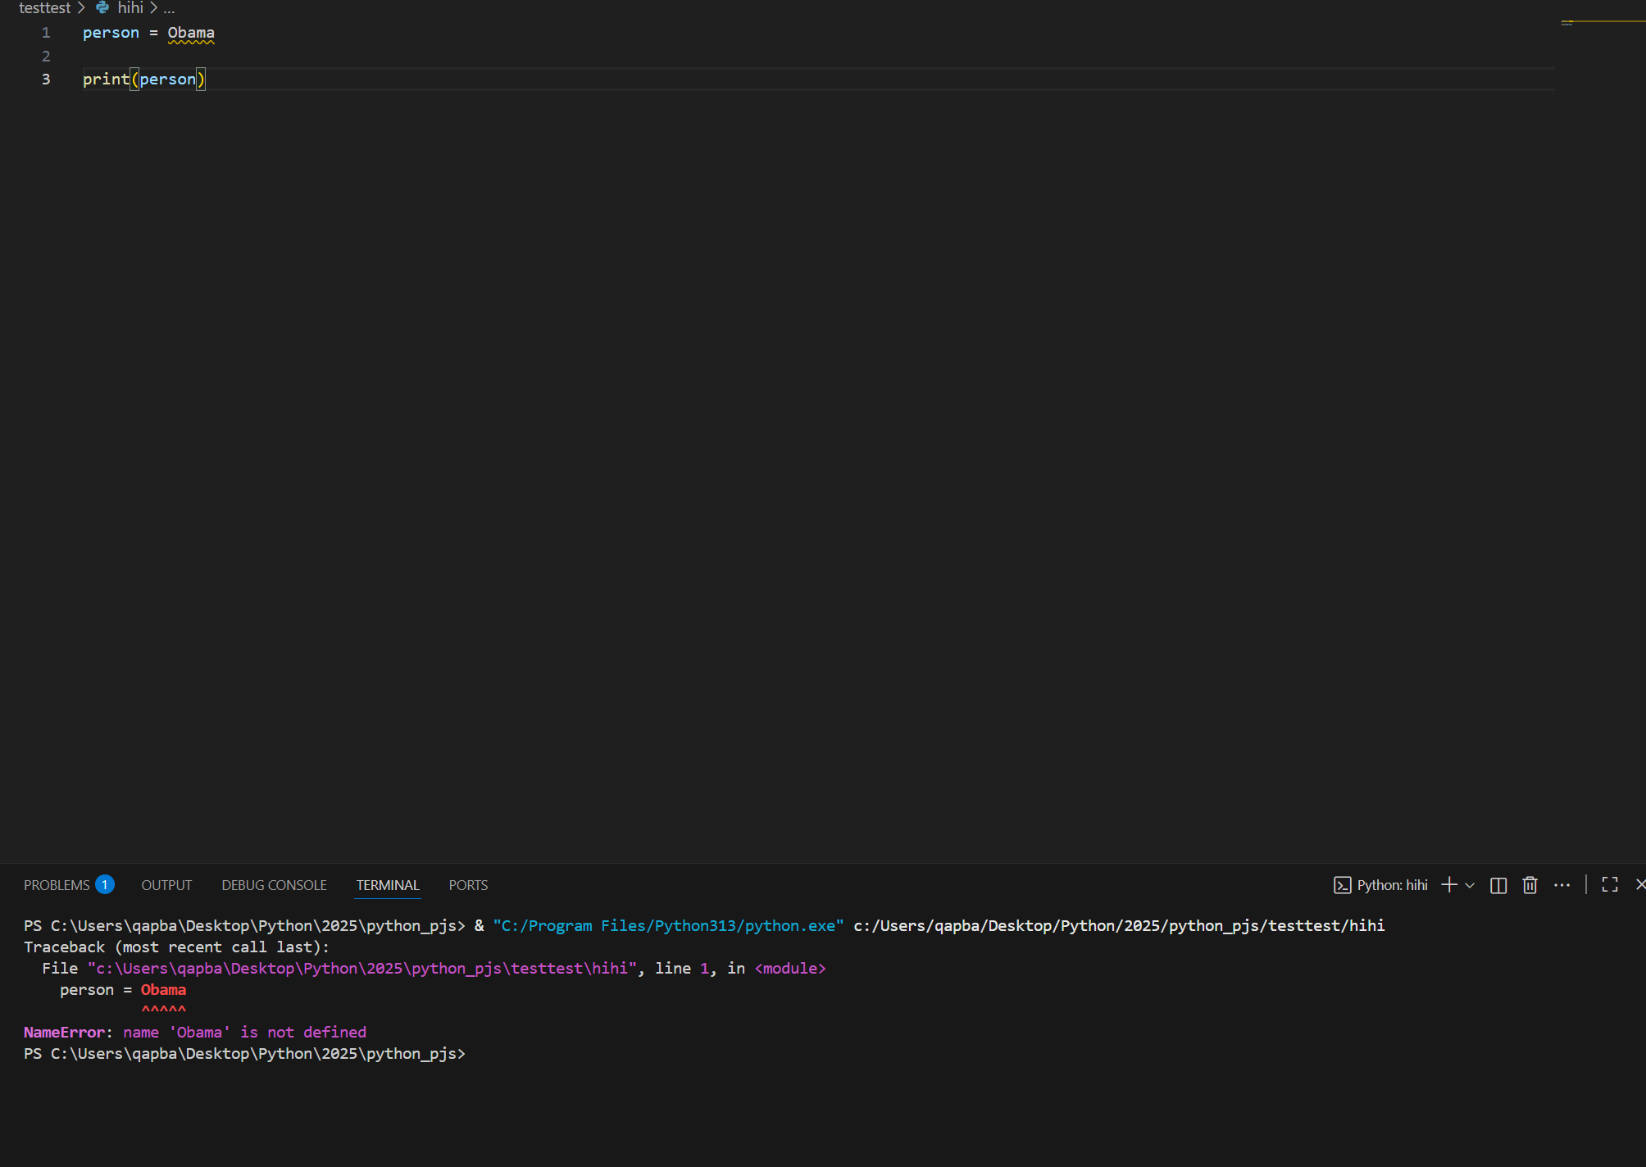Image resolution: width=1646 pixels, height=1167 pixels.
Task: Expand the hihi breadcrumb item
Action: (x=130, y=7)
